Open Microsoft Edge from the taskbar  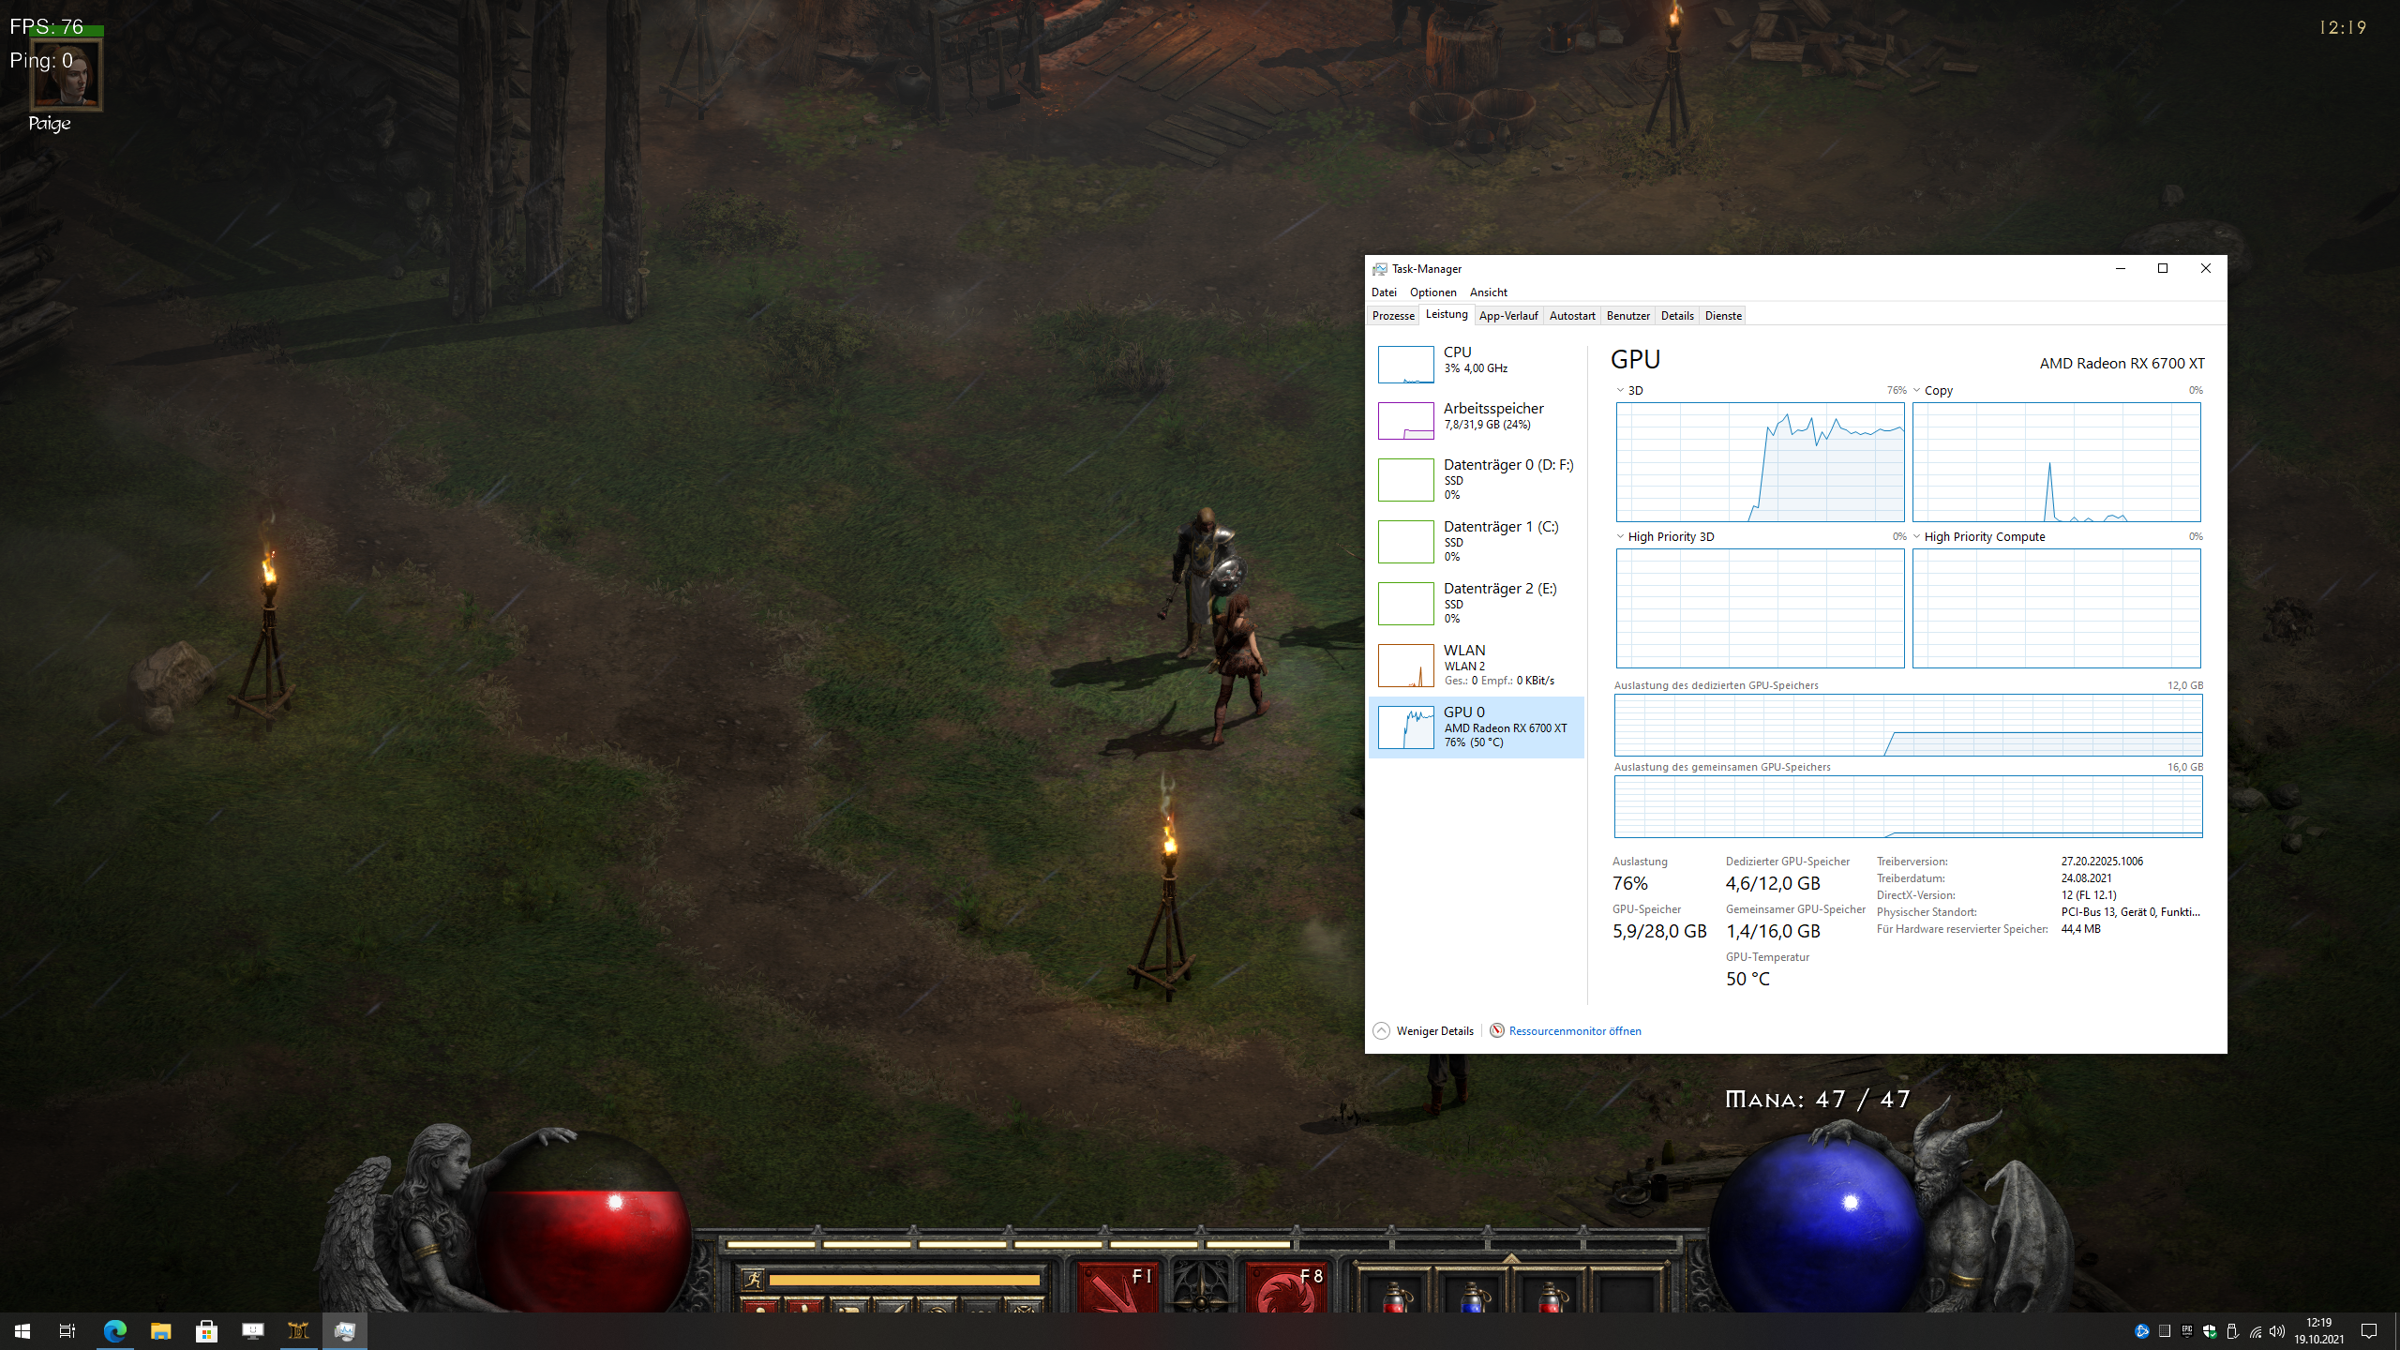[115, 1330]
